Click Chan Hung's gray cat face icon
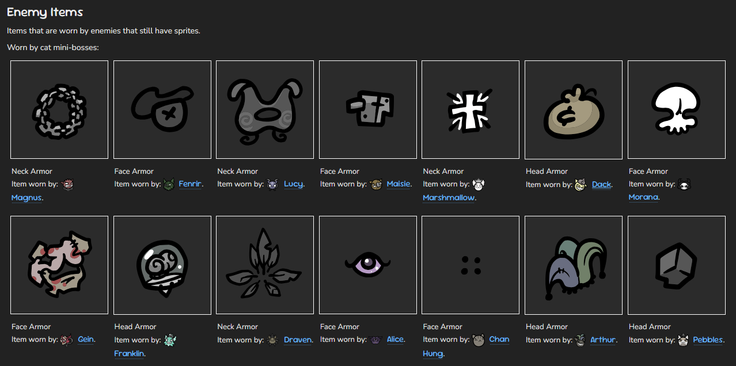736x366 pixels. (479, 340)
